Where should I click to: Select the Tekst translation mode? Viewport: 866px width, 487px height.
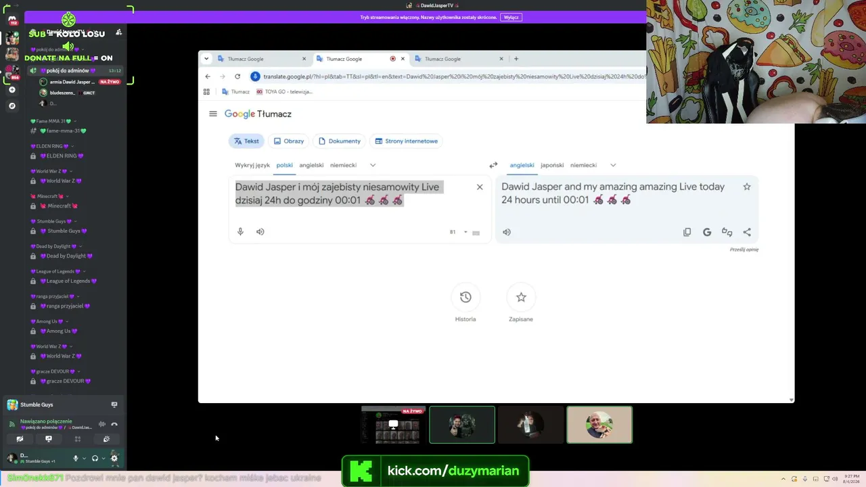click(246, 141)
